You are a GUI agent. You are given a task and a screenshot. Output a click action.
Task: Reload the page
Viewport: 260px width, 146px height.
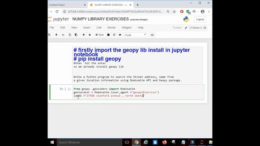click(57, 12)
